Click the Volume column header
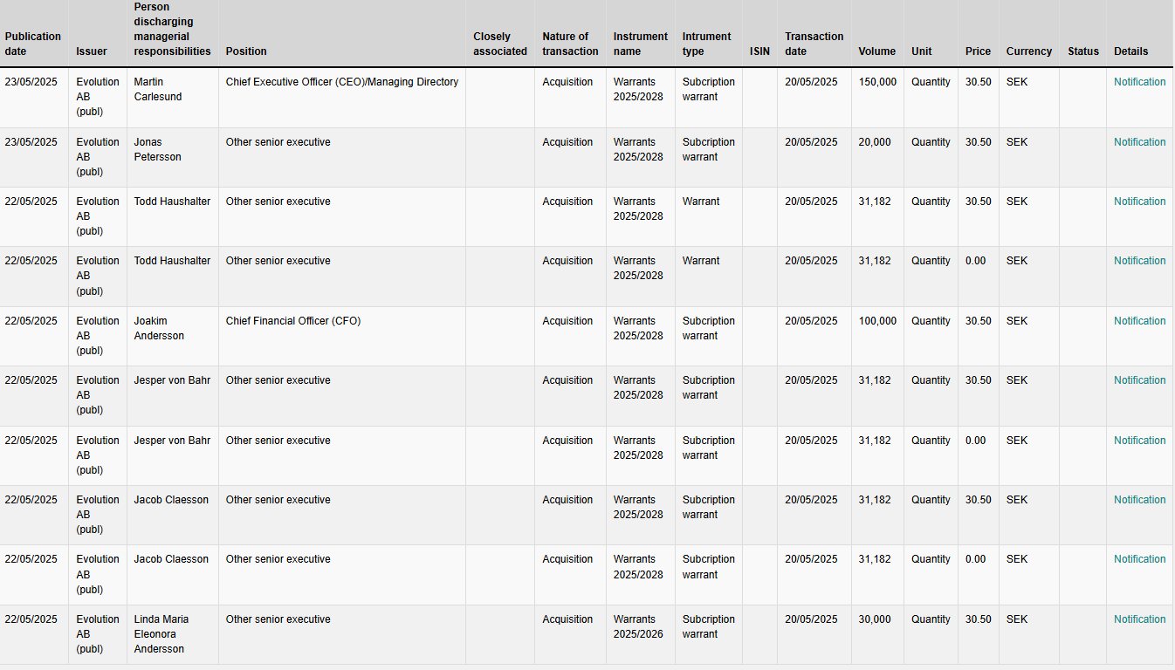Viewport: 1175px width, 670px height. 876,51
